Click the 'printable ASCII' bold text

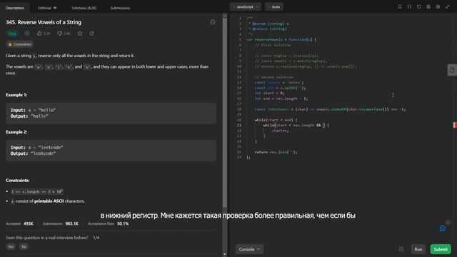(x=49, y=201)
